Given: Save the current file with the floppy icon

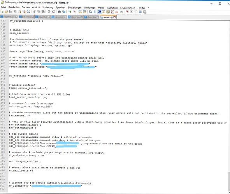Looking at the screenshot, I should [x=11, y=12].
